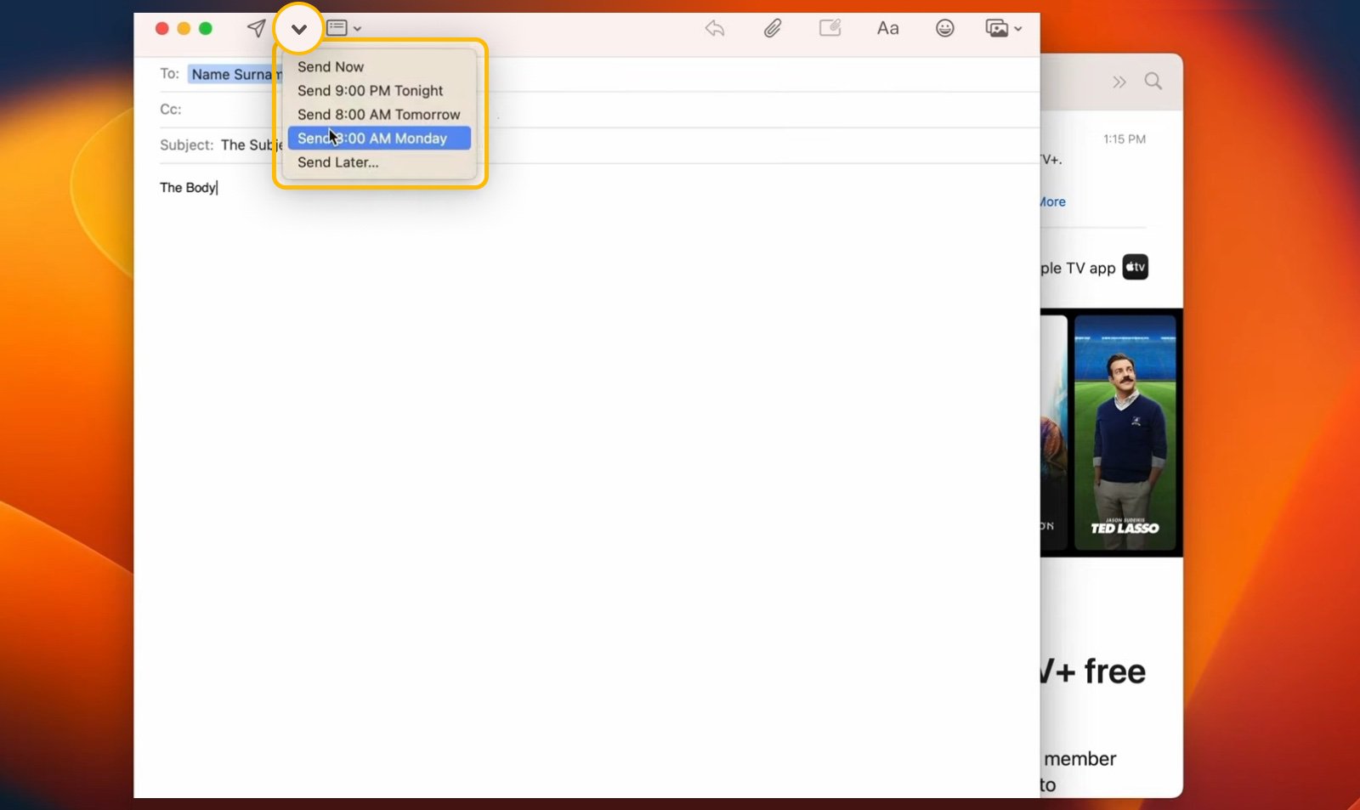Click the Send paper plane icon
The width and height of the screenshot is (1360, 810).
[x=256, y=27]
